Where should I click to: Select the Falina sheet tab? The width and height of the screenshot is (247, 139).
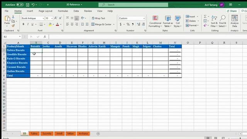34,134
